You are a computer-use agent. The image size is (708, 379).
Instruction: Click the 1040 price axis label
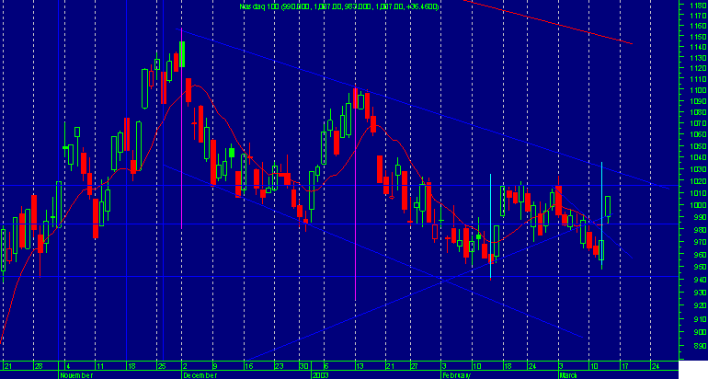pos(699,157)
